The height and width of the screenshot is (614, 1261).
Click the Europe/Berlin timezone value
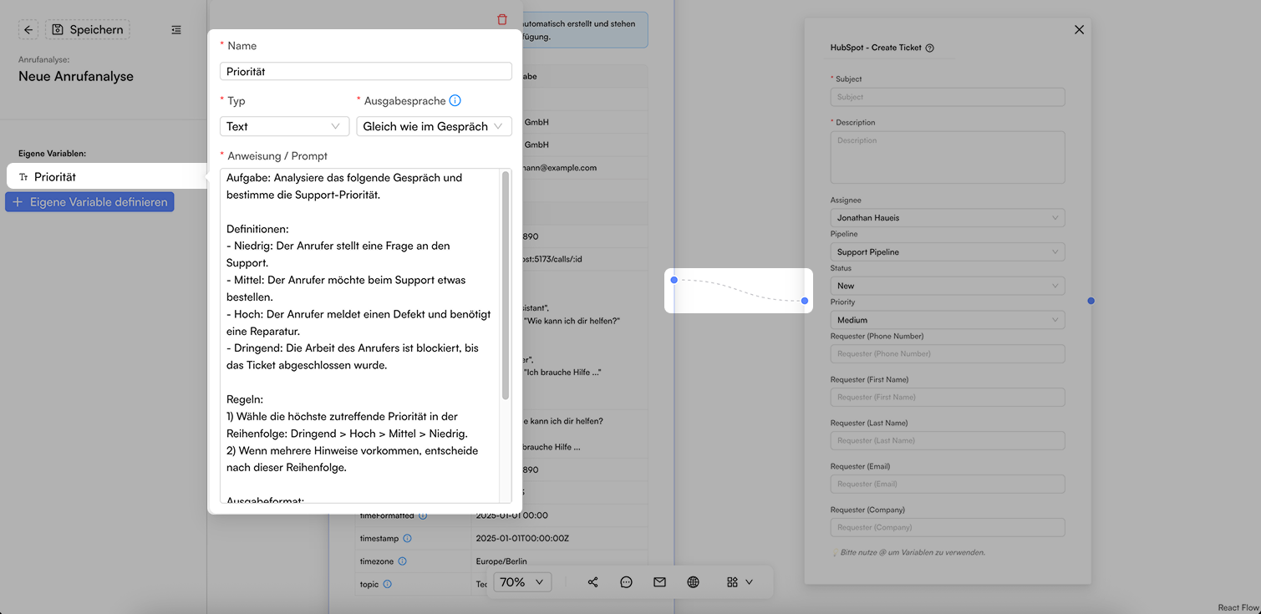pyautogui.click(x=501, y=561)
